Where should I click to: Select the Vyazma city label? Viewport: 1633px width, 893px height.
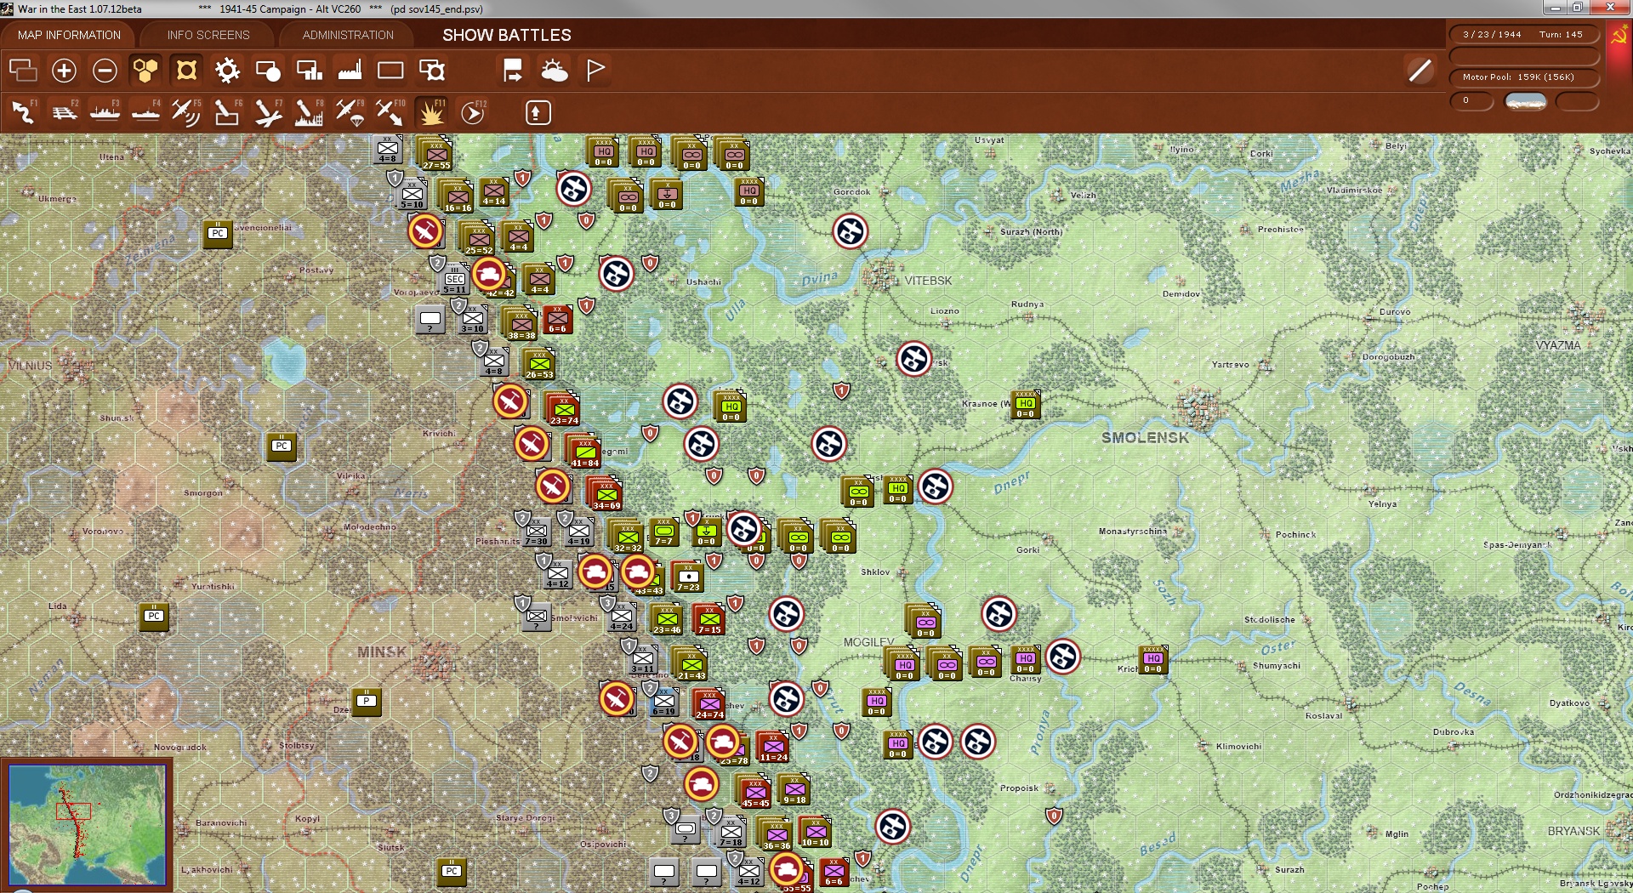click(1558, 345)
